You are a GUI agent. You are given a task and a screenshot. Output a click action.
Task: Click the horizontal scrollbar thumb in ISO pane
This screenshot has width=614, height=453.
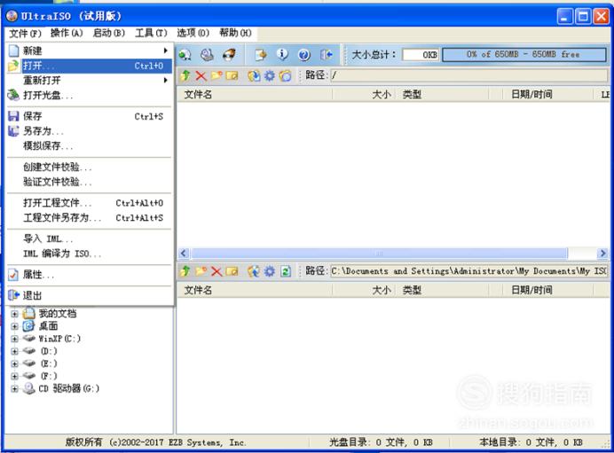coord(380,254)
